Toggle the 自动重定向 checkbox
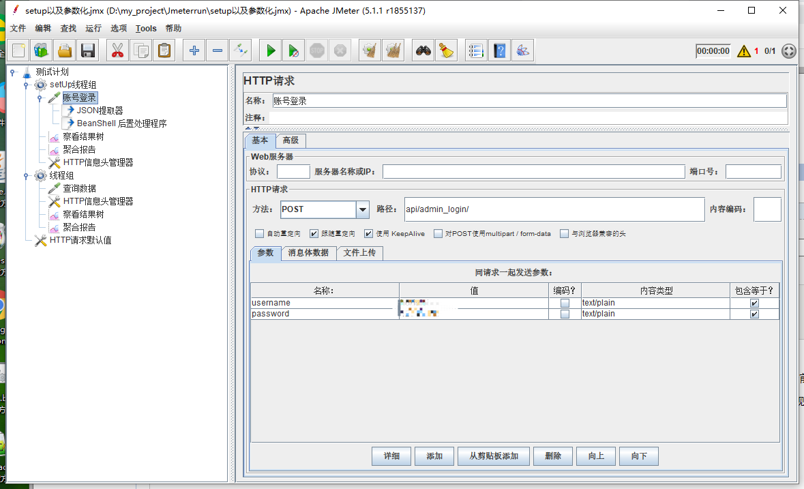Viewport: 804px width, 489px height. 259,234
